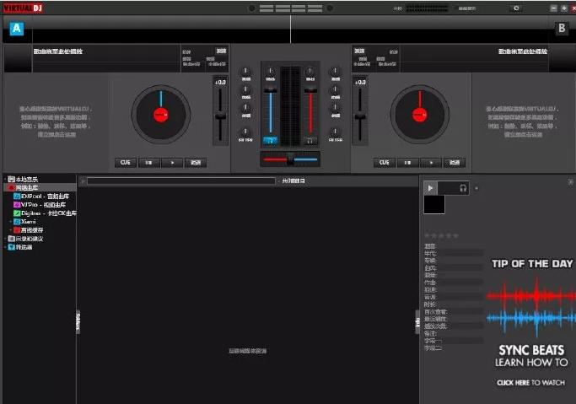The height and width of the screenshot is (404, 576).
Task: Toggle left deck headphone cue (blue)
Action: (271, 141)
